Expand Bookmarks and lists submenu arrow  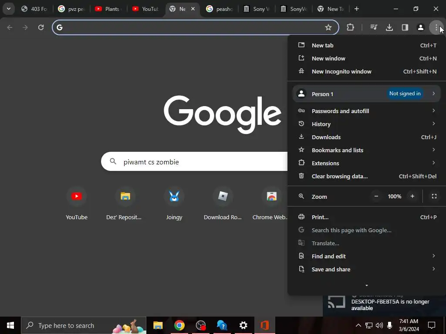pos(433,150)
